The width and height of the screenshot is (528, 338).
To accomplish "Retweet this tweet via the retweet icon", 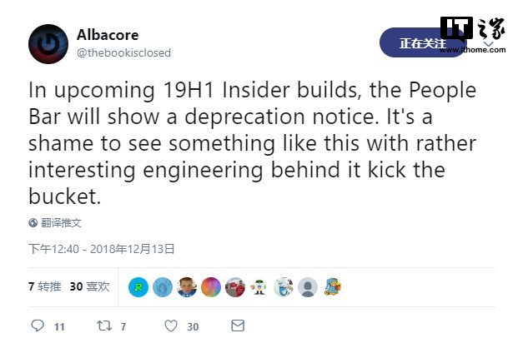I will pos(104,326).
